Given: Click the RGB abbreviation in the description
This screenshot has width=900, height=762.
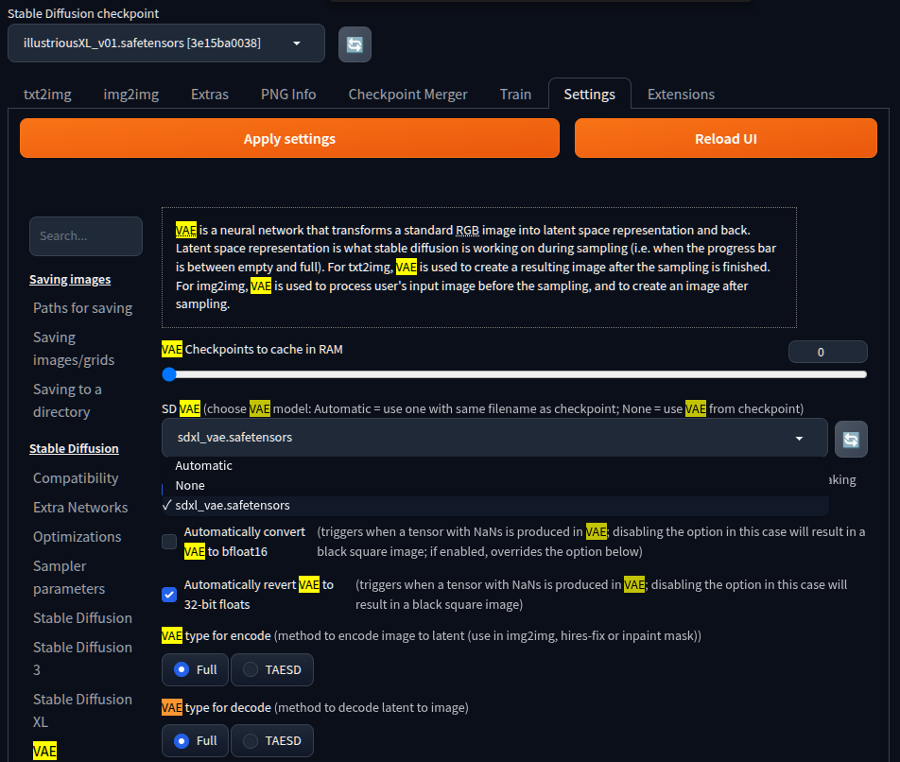Looking at the screenshot, I should tap(467, 230).
